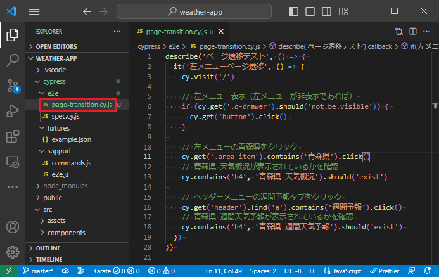Screen dimensions: 439x277
Task: Change language mode JavaScript
Action: 343,271
